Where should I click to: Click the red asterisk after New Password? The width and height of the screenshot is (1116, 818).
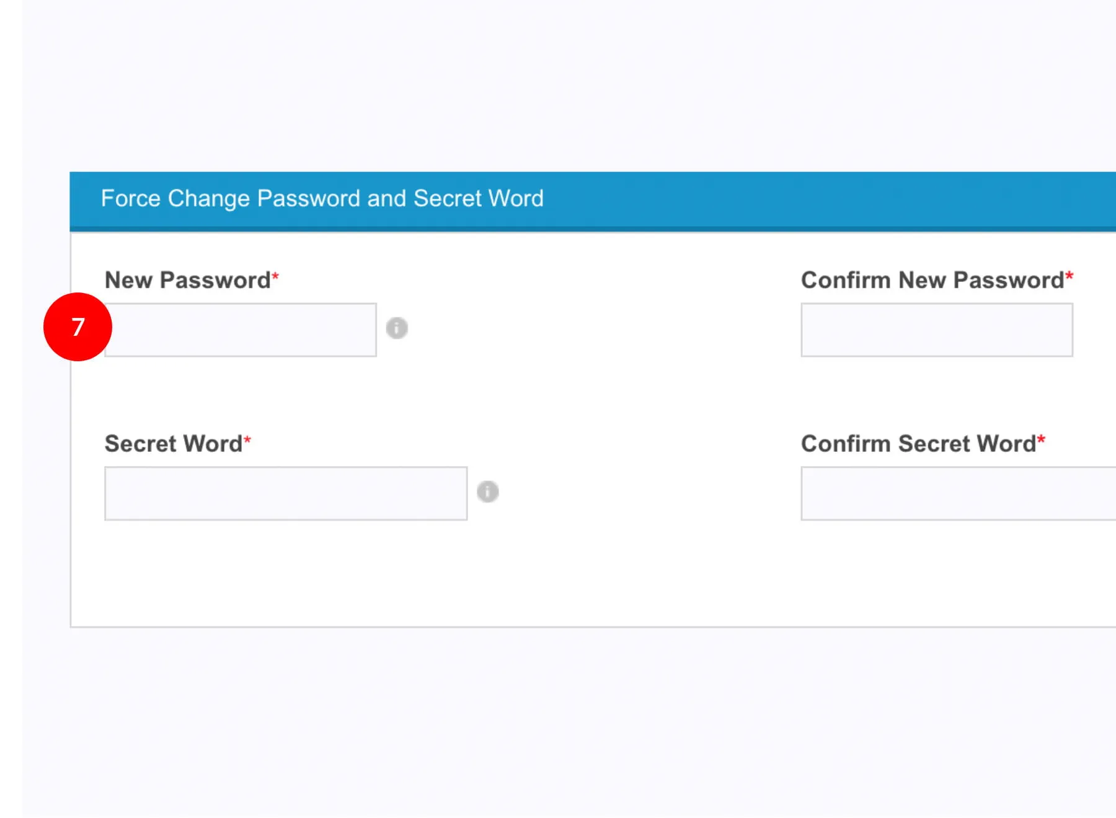click(275, 276)
